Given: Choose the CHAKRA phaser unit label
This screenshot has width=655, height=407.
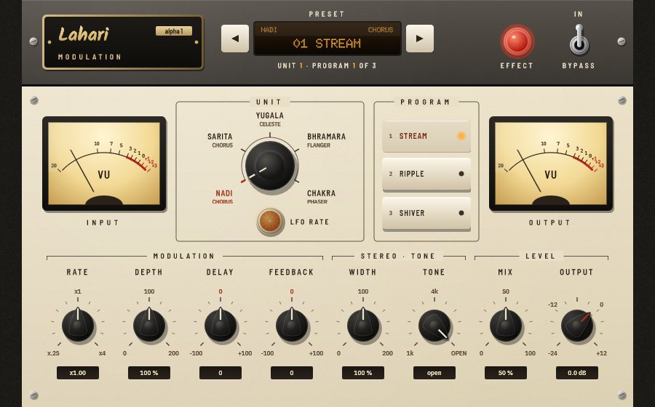Looking at the screenshot, I should click(x=321, y=197).
